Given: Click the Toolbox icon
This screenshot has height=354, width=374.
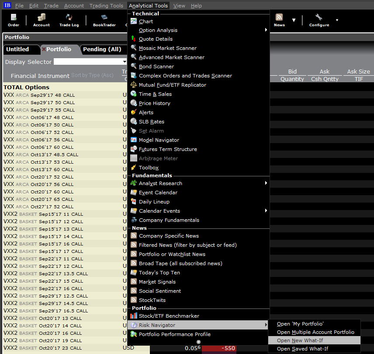Looking at the screenshot, I should tap(134, 168).
